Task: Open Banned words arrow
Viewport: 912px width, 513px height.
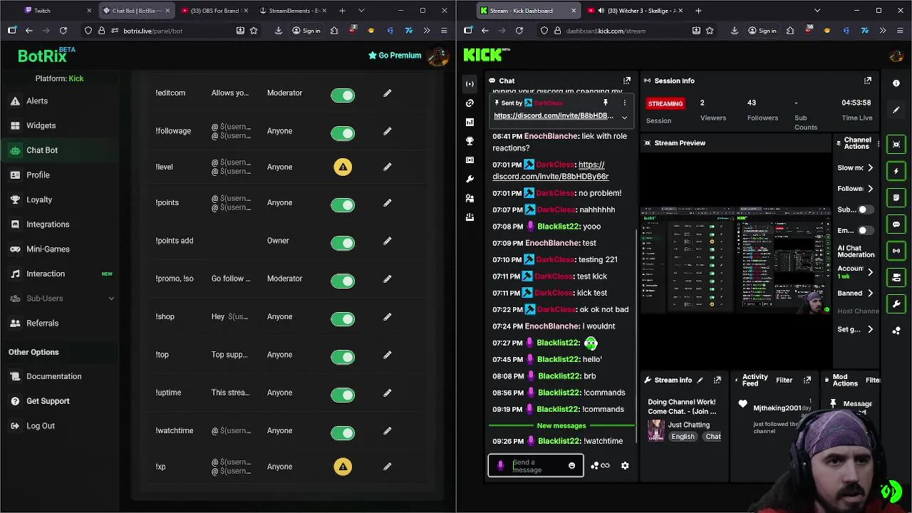Action: pyautogui.click(x=870, y=294)
